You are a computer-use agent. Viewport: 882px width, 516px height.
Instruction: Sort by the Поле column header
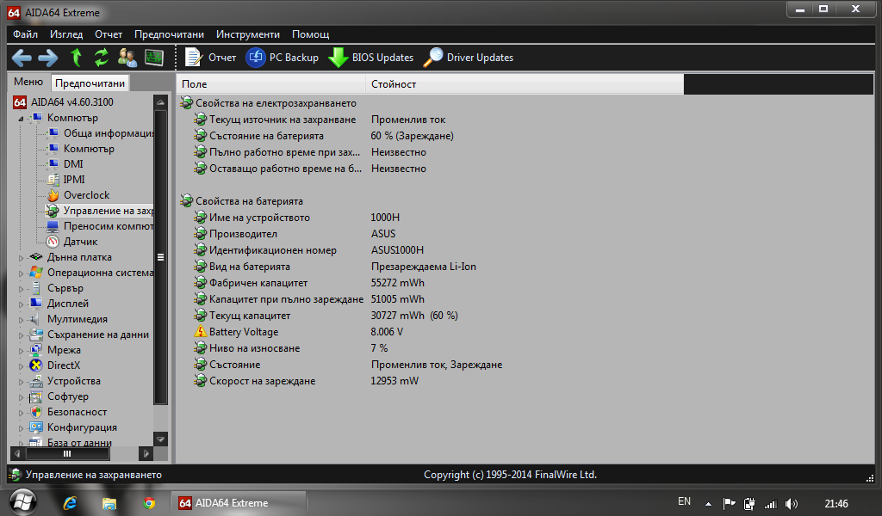[271, 84]
